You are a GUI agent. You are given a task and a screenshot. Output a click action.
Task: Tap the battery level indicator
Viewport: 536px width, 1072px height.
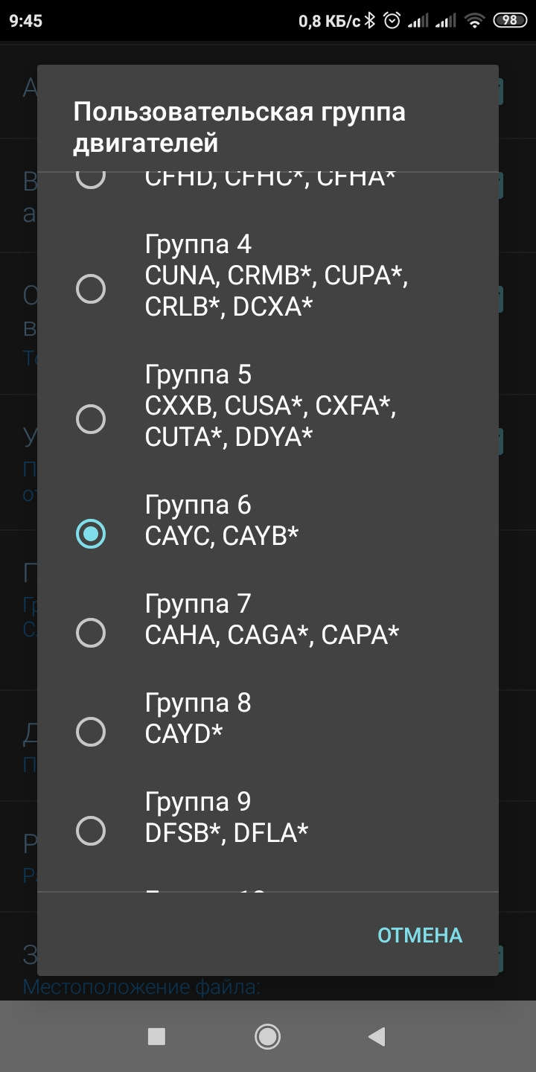(x=510, y=21)
